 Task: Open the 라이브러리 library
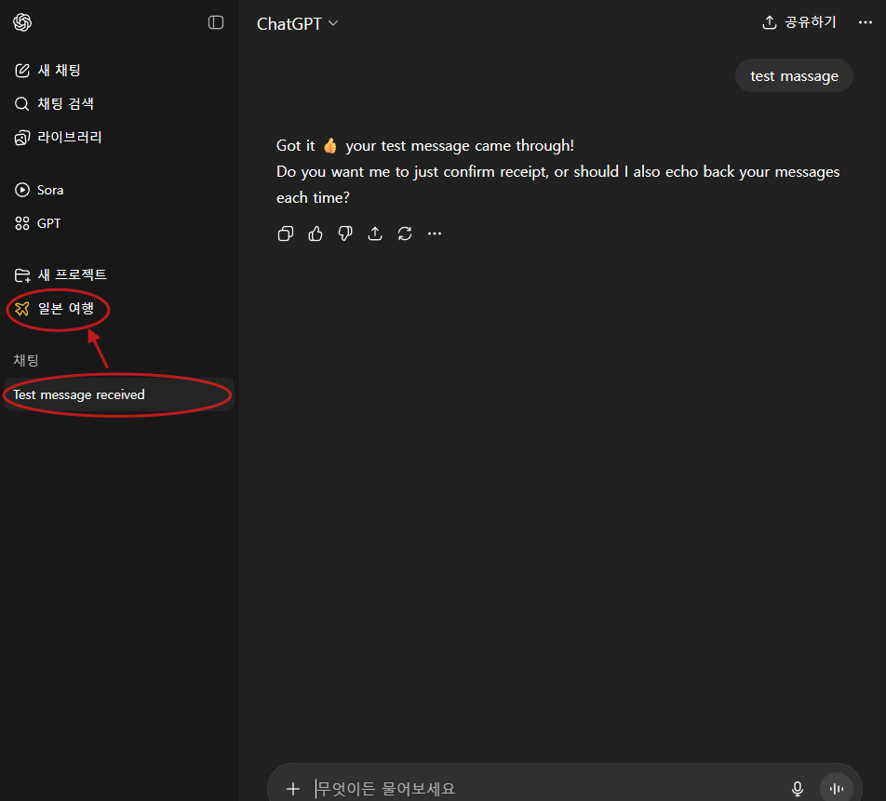point(69,138)
